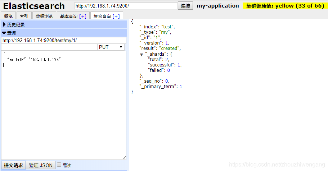Click the "_primary_term" line in response
This screenshot has height=171, width=328.
[161, 87]
